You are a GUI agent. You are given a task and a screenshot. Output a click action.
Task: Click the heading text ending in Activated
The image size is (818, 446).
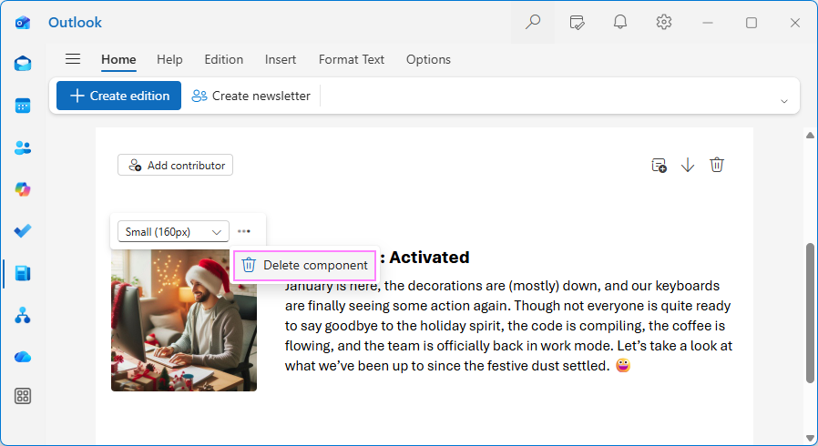[x=424, y=257]
